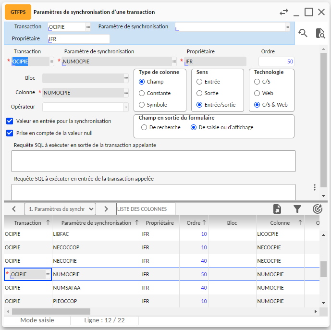Toggle Prise en compte de la valeur null
331x330 pixels.
10,133
